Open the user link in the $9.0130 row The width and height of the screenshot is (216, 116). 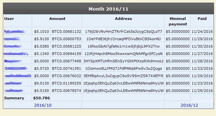click(x=13, y=83)
